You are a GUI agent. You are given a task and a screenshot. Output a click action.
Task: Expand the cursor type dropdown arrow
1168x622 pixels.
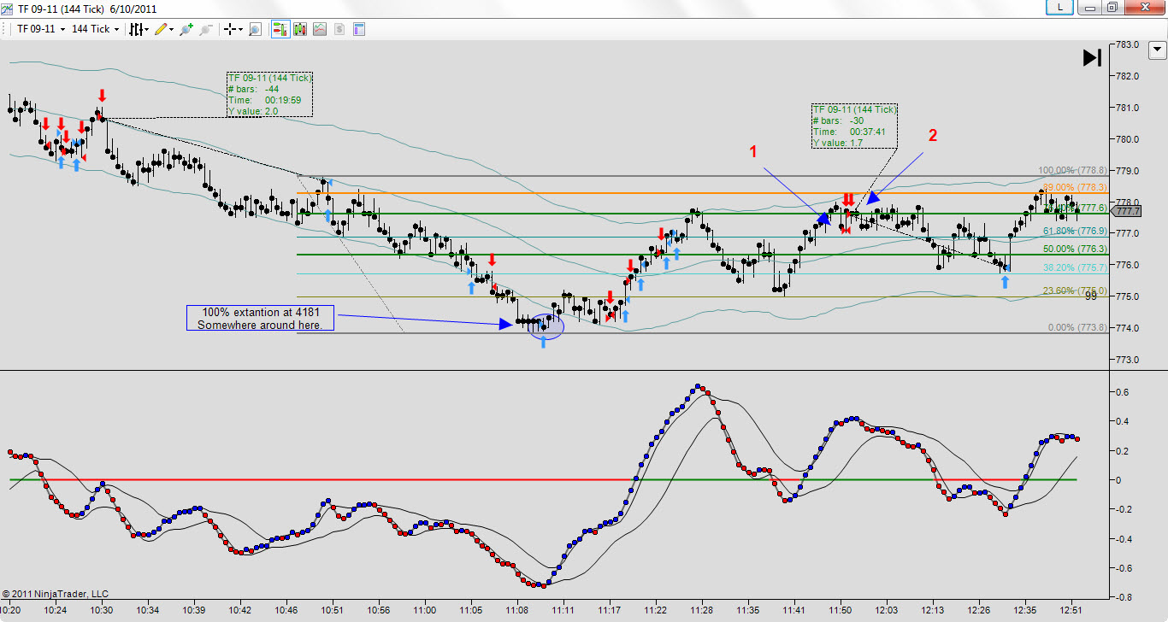tap(242, 29)
